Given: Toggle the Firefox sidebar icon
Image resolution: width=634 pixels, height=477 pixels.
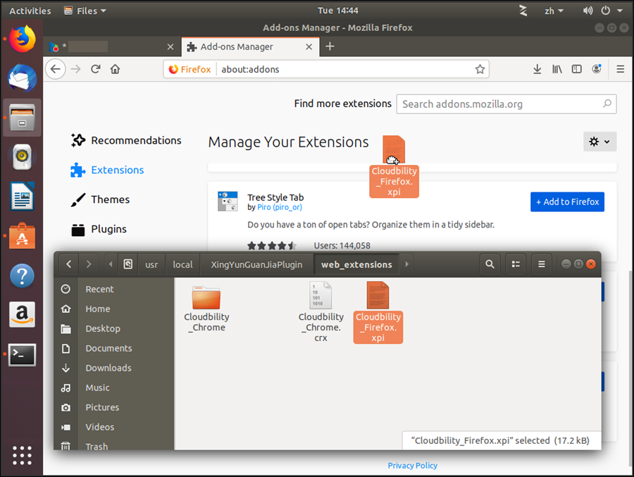Looking at the screenshot, I should tap(576, 69).
